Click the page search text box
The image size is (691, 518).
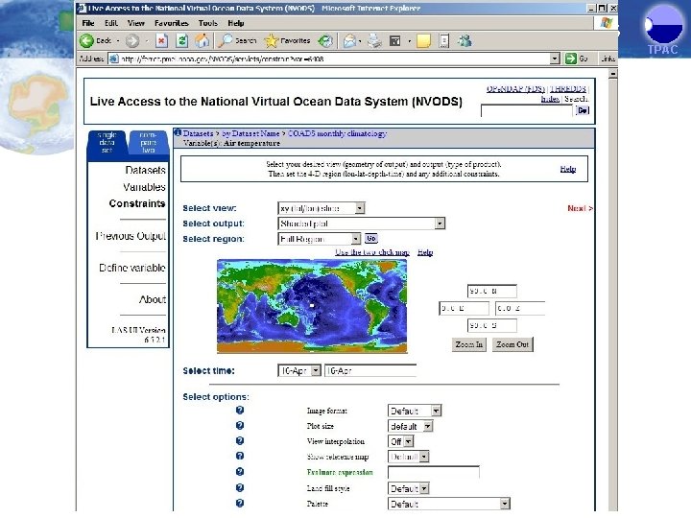click(527, 111)
